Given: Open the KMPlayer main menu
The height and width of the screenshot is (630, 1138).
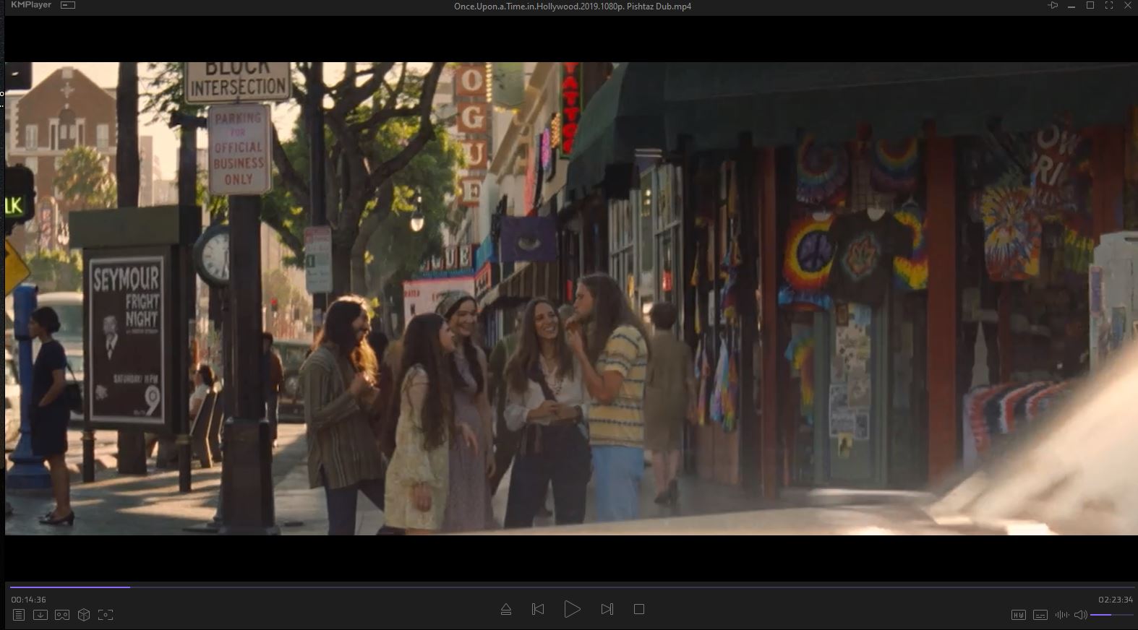Looking at the screenshot, I should point(31,5).
